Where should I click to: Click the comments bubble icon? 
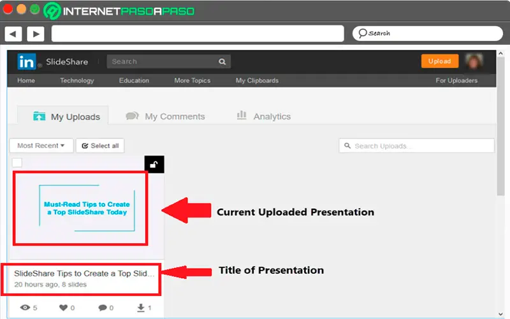coord(103,308)
